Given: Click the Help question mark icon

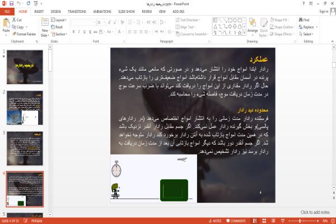Looking at the screenshot, I should coord(304,3).
